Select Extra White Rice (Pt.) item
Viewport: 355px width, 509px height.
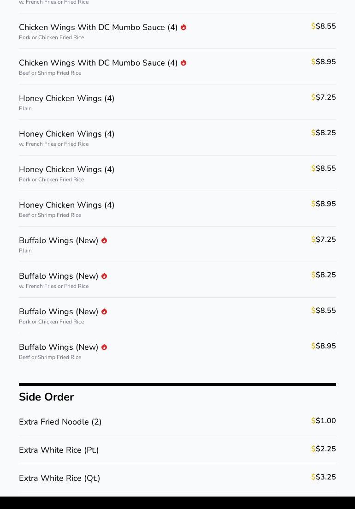pos(59,450)
